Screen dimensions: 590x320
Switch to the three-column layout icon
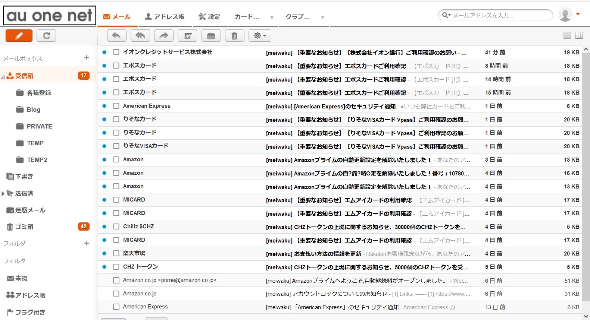tap(579, 35)
